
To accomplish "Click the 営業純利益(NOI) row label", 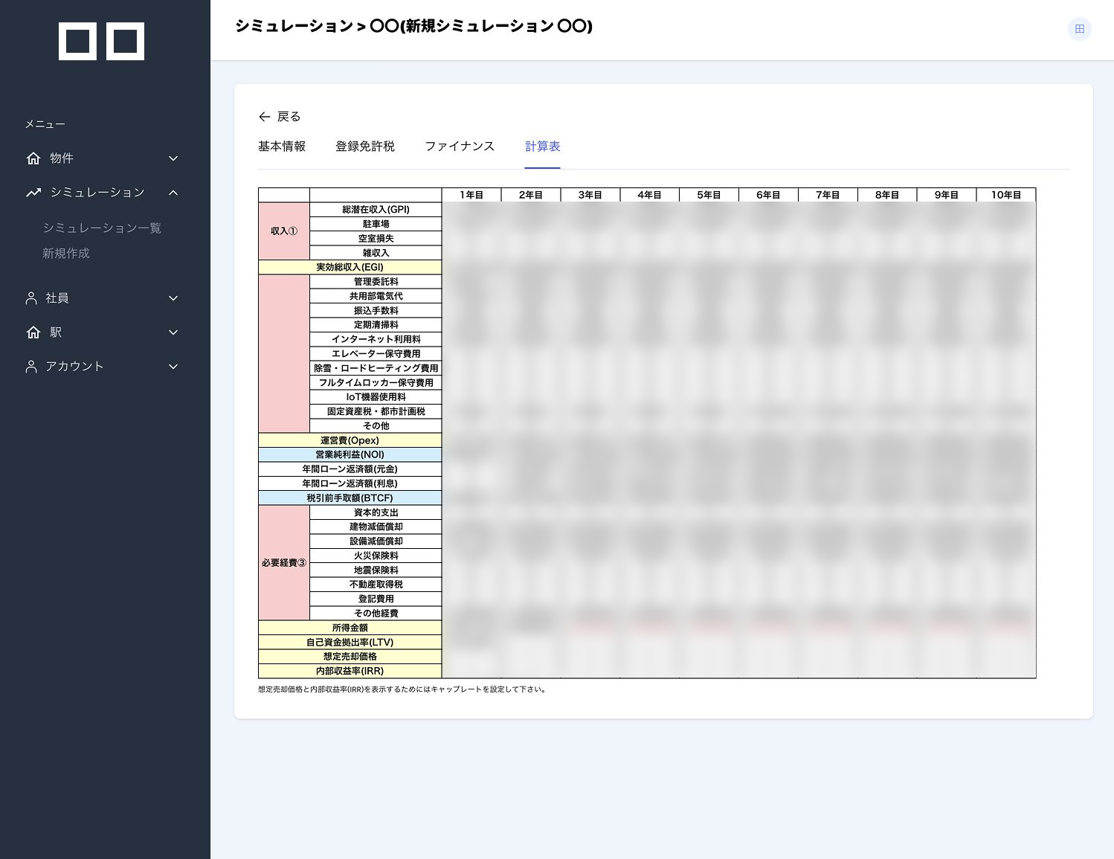I will point(350,454).
